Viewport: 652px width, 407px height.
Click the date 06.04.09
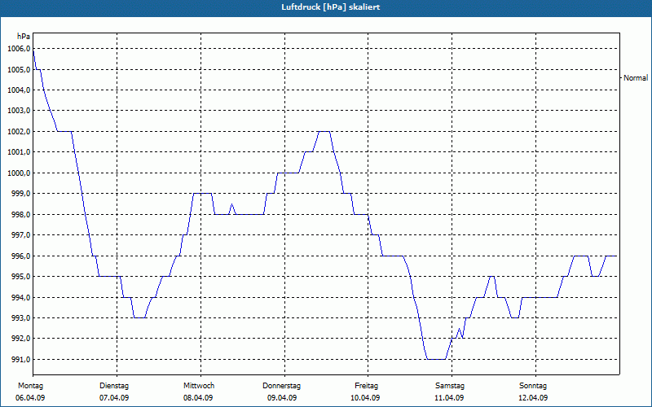click(x=30, y=398)
